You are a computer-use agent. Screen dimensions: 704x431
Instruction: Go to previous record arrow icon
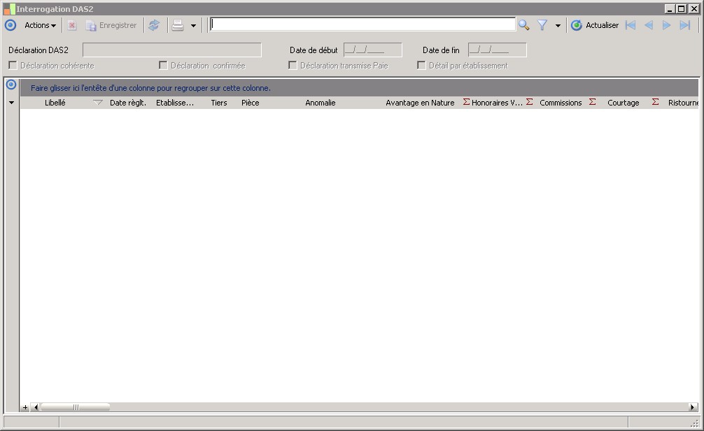(x=649, y=25)
